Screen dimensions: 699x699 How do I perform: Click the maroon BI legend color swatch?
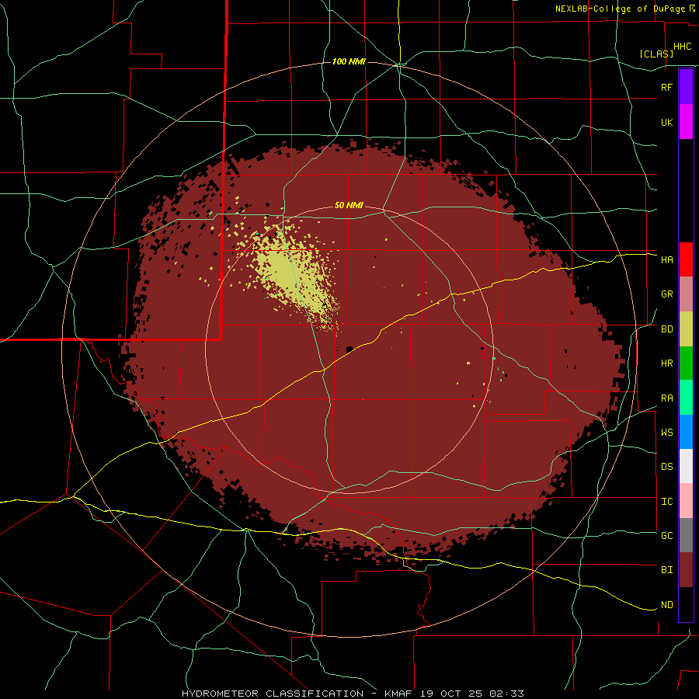tap(686, 570)
